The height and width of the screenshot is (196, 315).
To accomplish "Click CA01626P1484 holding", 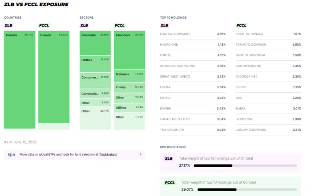I will tap(246, 76).
